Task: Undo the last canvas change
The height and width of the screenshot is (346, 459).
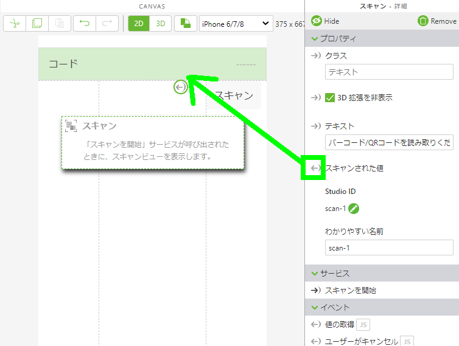Action: tap(85, 23)
